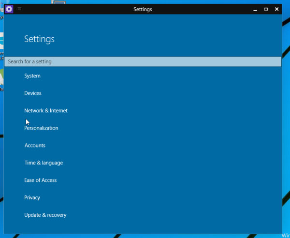
Task: Go to Network & Internet settings
Action: tap(46, 111)
